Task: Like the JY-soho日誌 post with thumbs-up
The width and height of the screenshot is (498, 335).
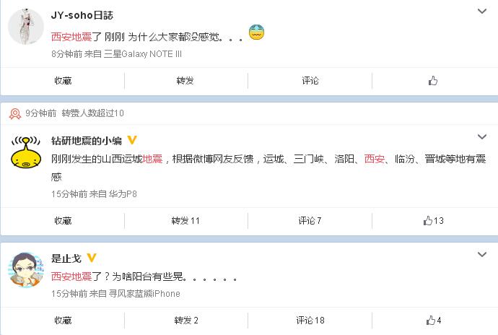Action: 433,81
